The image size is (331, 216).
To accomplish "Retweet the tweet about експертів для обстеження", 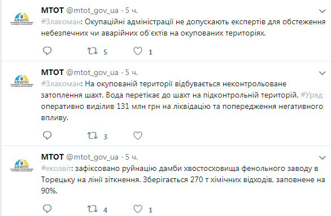I will 93,51.
